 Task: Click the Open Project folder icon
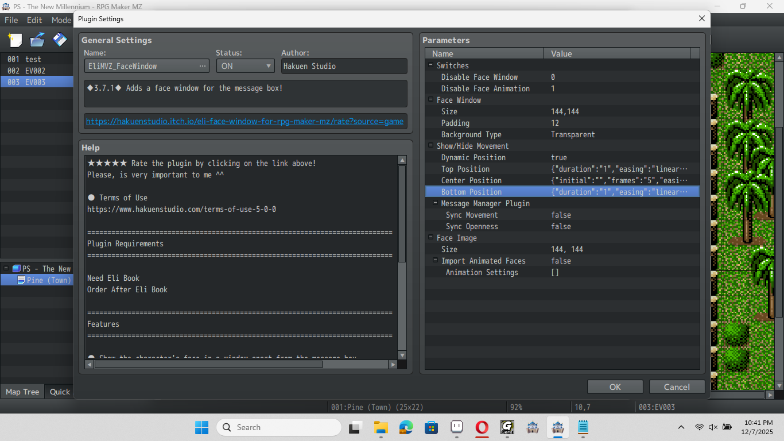tap(37, 40)
